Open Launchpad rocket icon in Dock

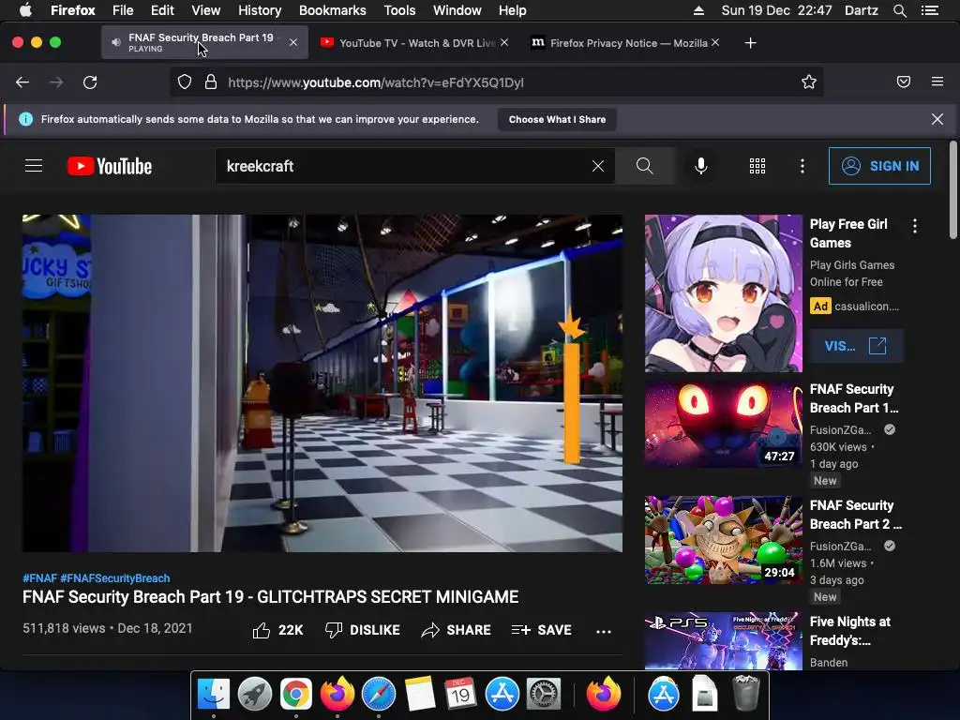coord(255,695)
